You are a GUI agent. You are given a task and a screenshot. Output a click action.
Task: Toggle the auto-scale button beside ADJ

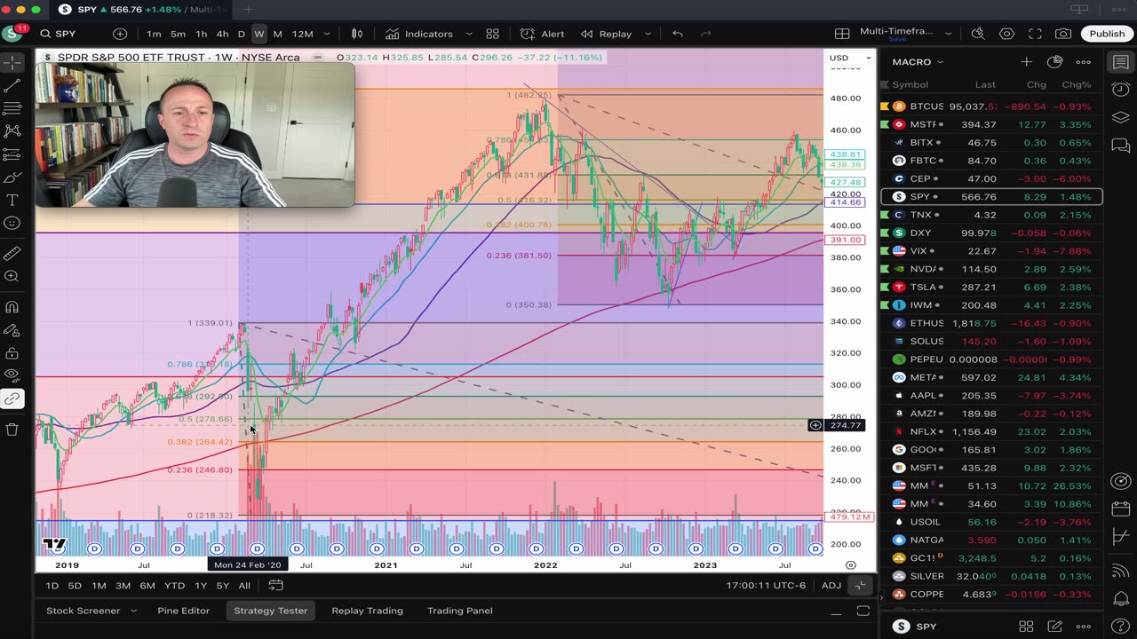click(x=860, y=586)
